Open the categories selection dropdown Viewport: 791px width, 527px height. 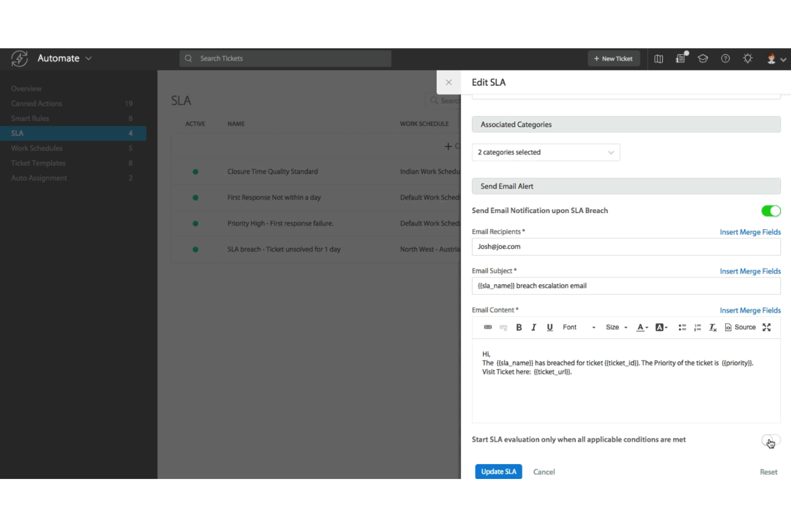click(x=545, y=152)
